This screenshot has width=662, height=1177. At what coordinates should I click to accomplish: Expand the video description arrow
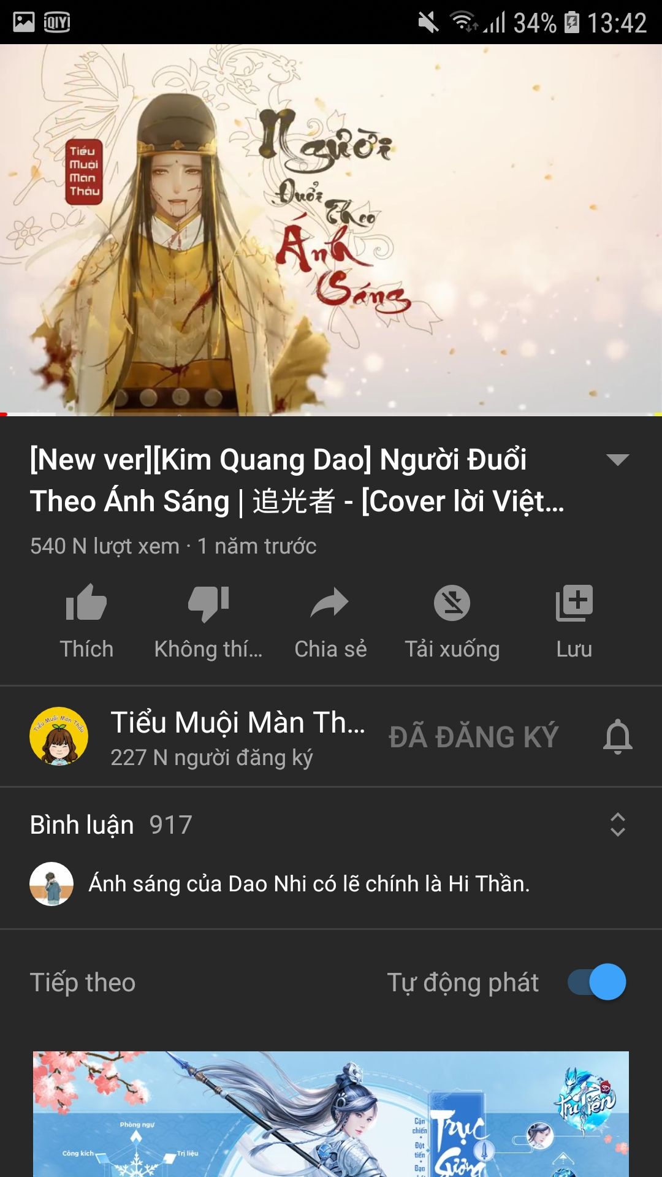coord(618,460)
